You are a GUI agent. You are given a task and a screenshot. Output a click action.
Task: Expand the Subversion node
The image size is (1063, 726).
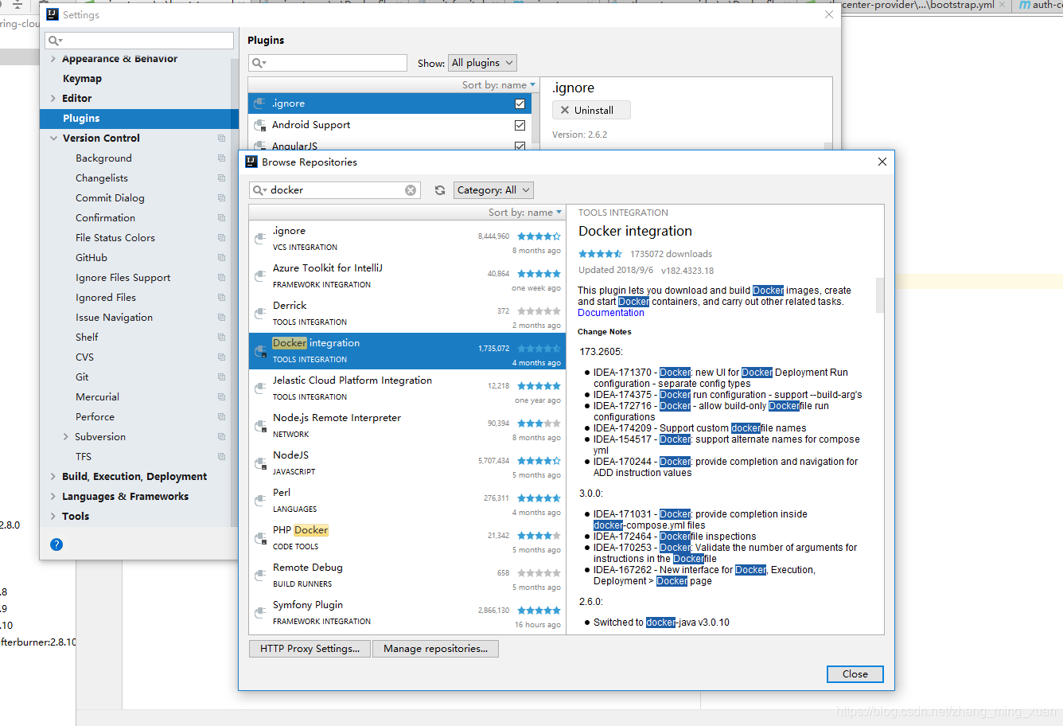coord(65,437)
